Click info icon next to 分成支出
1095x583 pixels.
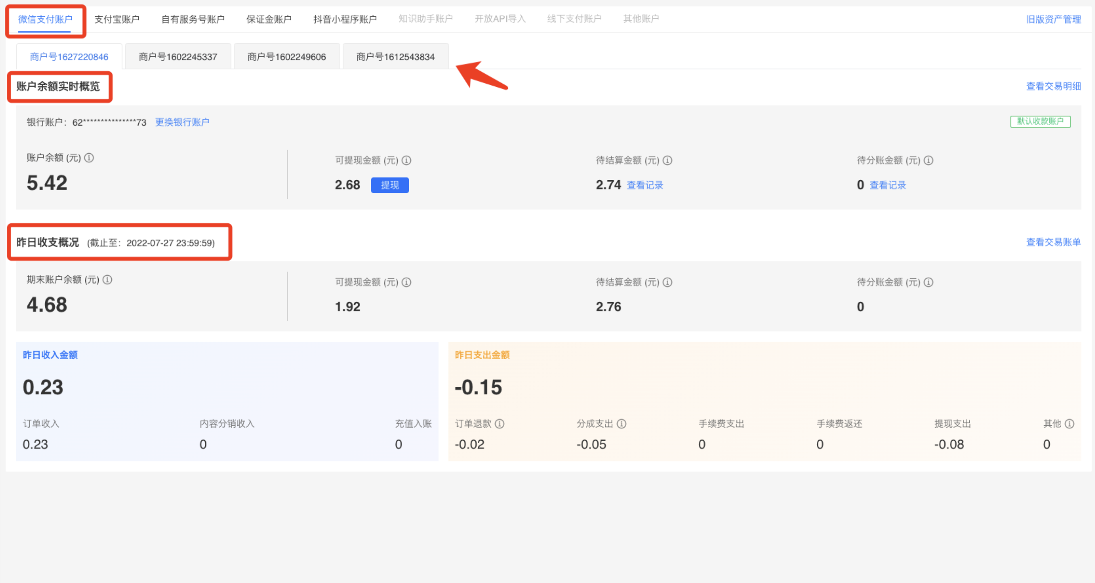(x=621, y=424)
